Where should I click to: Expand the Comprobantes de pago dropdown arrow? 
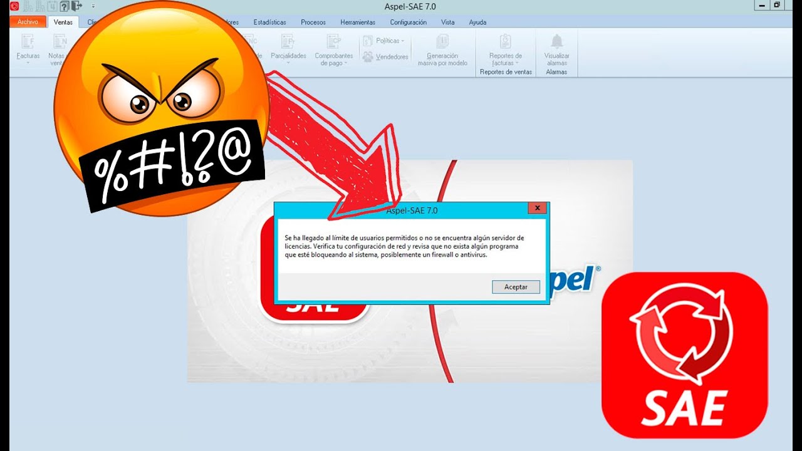346,63
